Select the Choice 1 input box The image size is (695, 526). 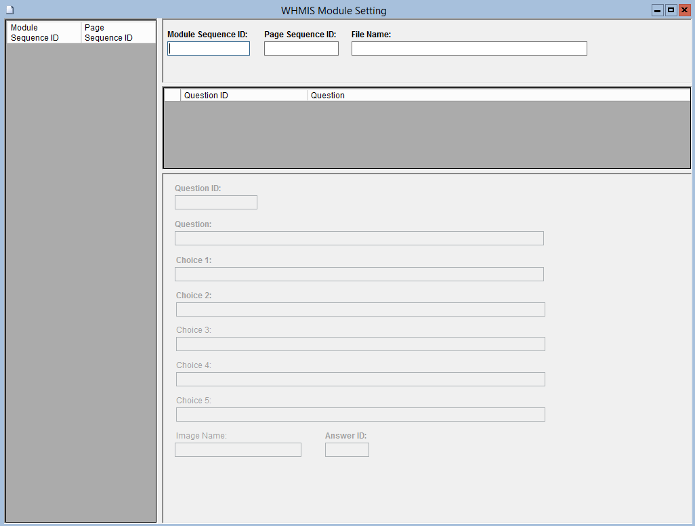click(359, 275)
